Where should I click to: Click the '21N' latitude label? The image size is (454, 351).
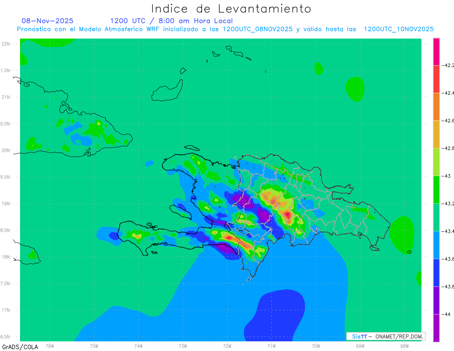coord(6,97)
